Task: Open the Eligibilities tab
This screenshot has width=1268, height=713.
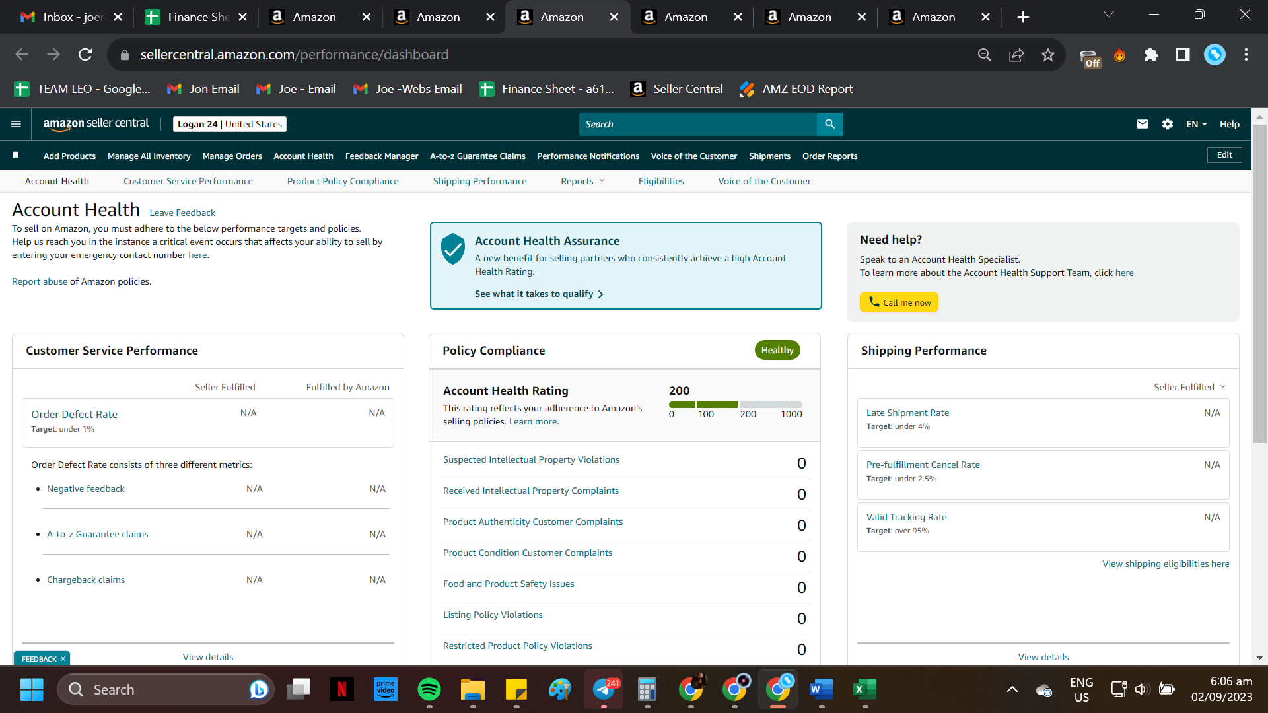Action: click(x=661, y=181)
